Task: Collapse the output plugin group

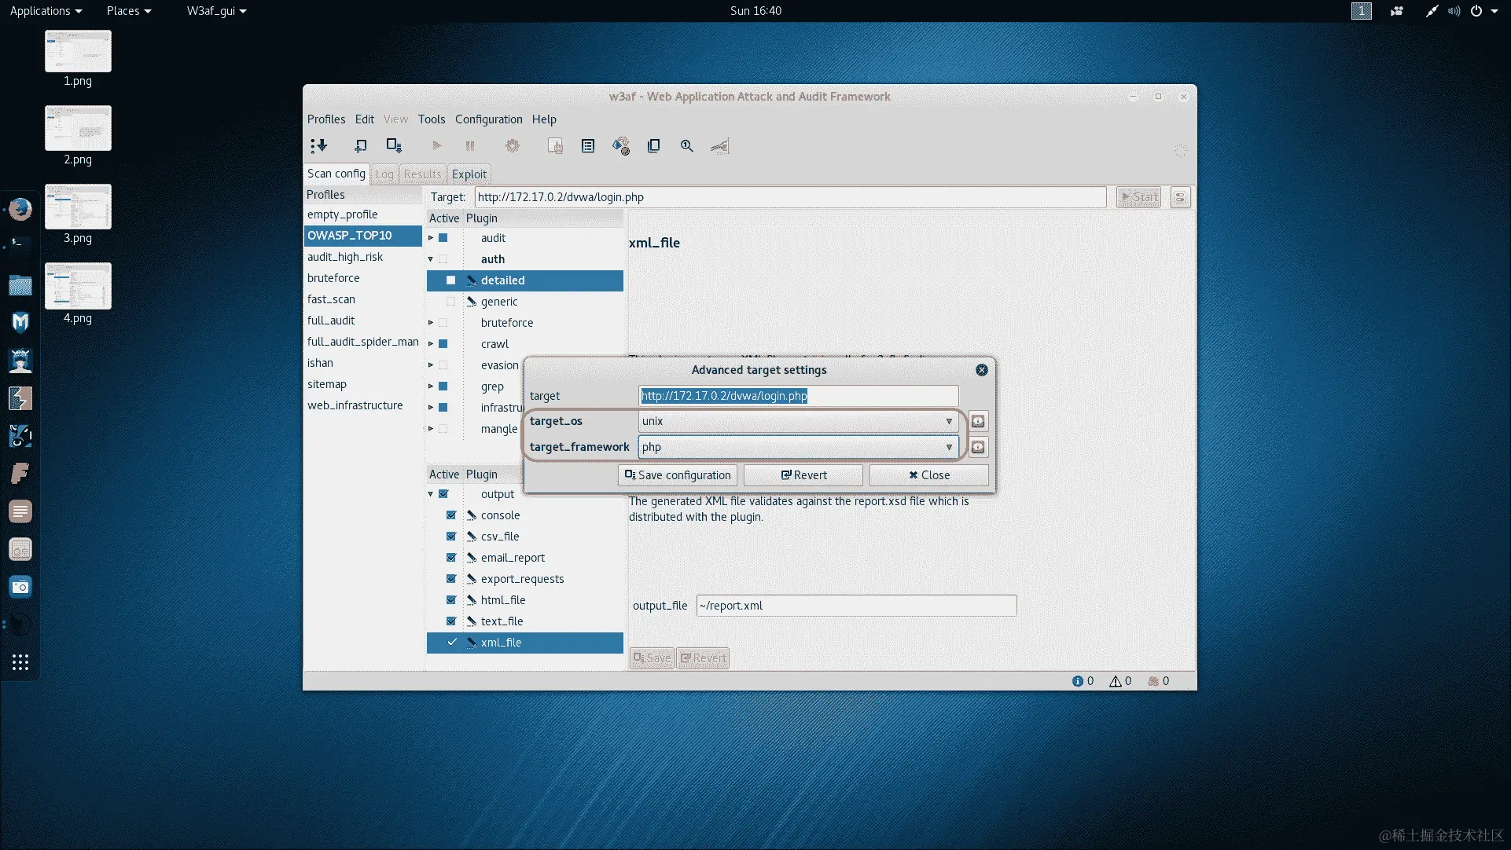Action: pyautogui.click(x=431, y=494)
